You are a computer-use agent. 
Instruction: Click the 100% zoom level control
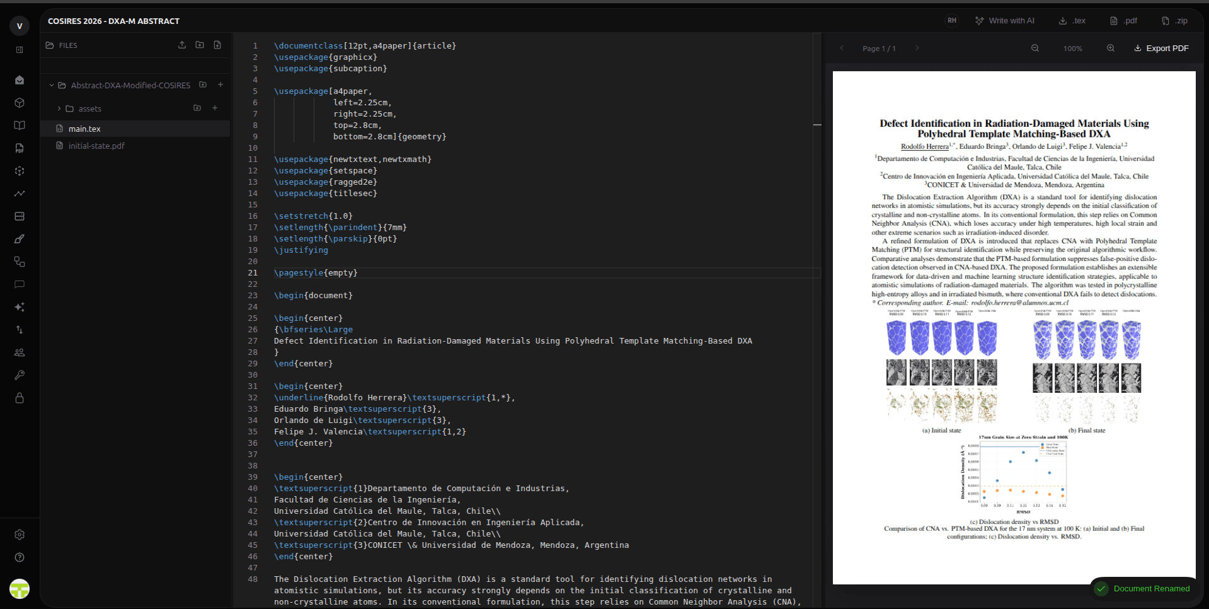1072,48
